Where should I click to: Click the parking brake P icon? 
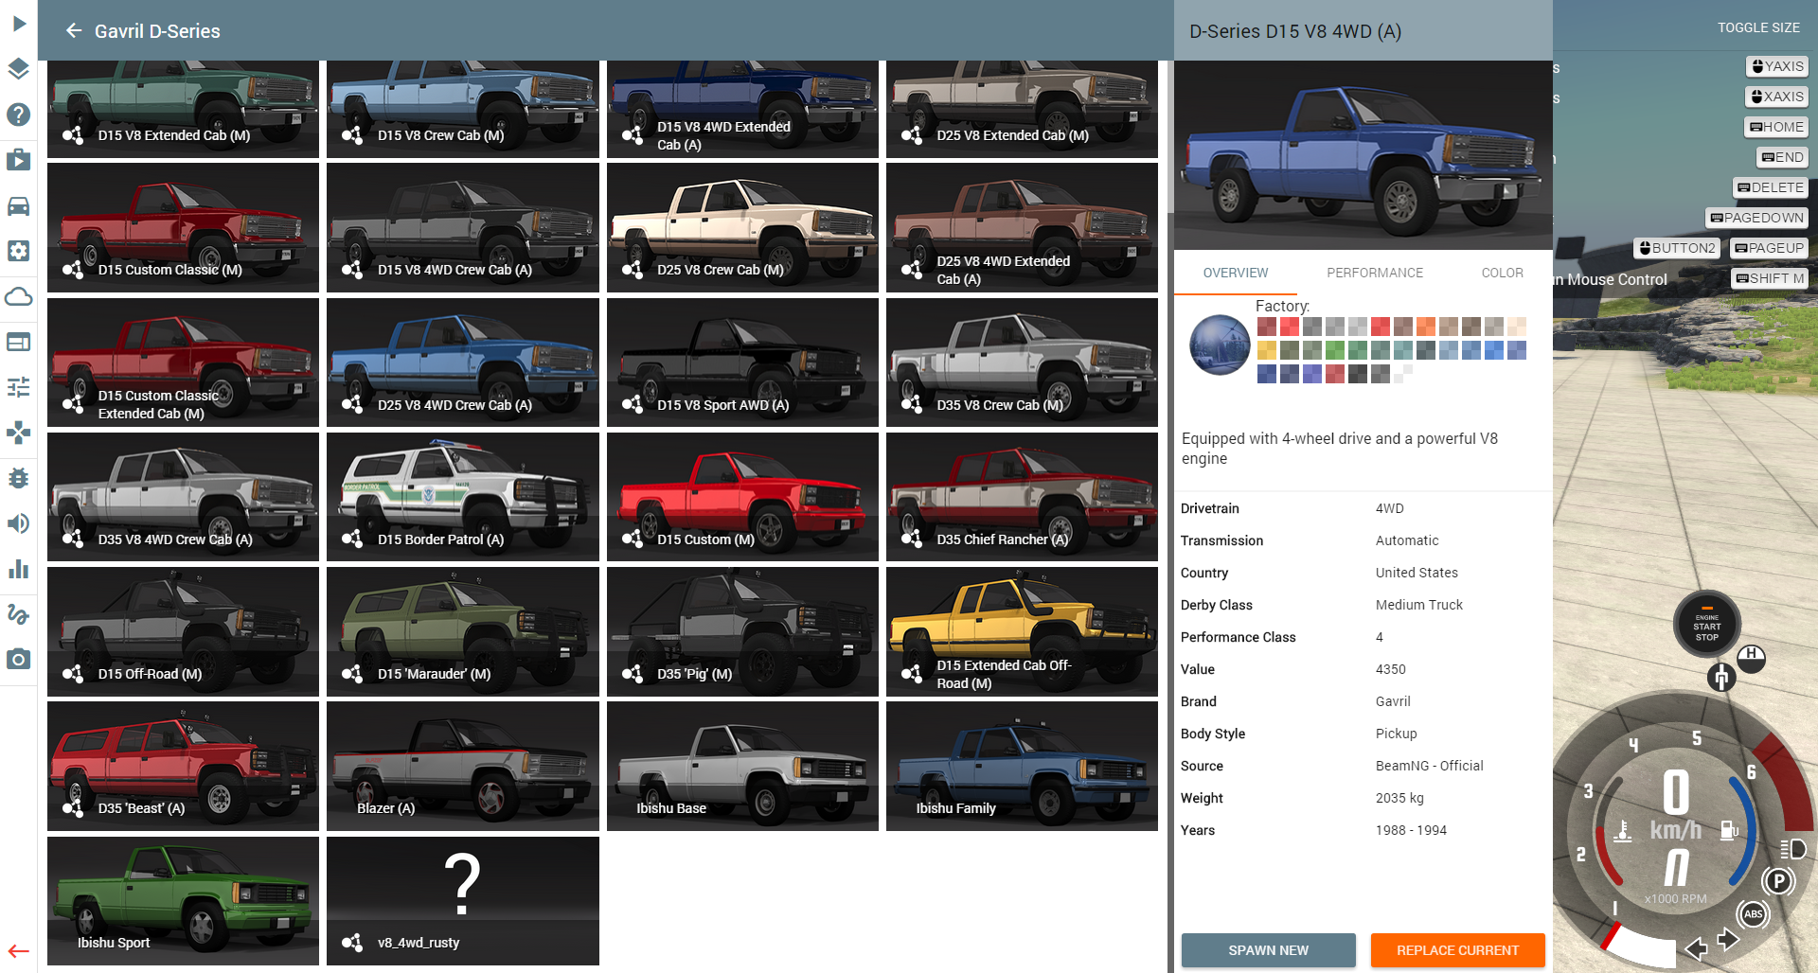point(1778,881)
